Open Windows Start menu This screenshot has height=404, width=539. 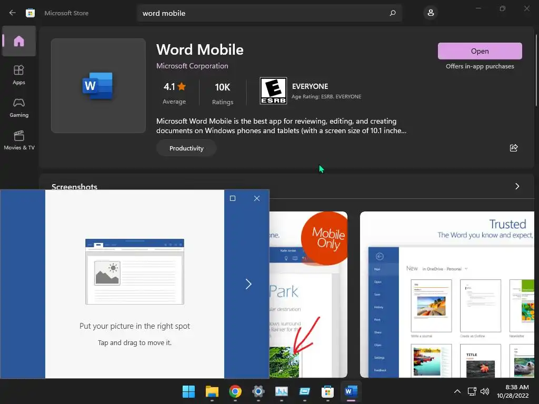point(188,391)
